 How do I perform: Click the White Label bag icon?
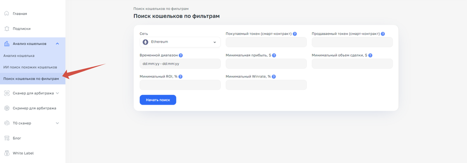(x=7, y=153)
